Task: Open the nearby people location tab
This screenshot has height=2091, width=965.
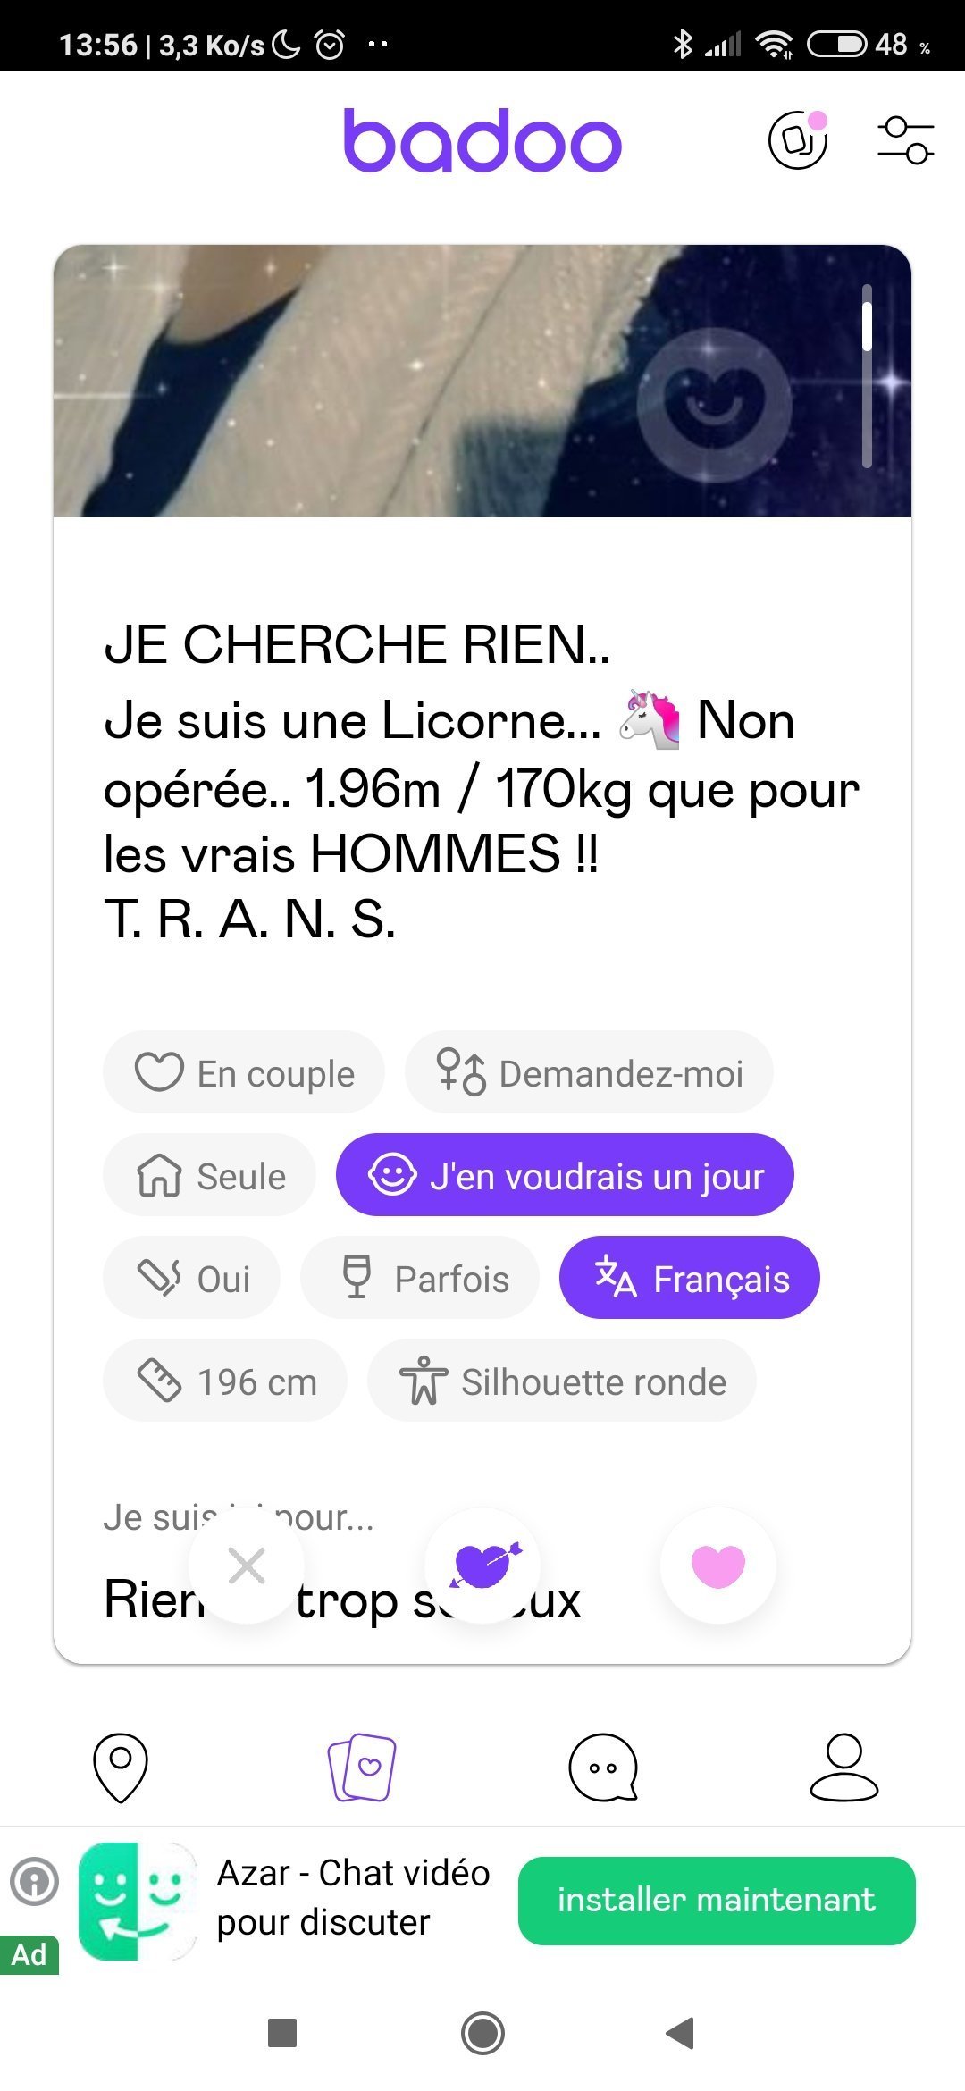Action: click(121, 1768)
